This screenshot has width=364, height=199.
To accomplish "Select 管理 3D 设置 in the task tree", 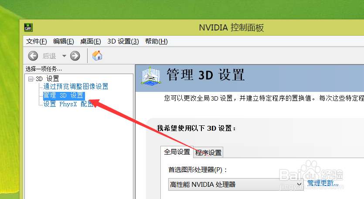I will pos(63,95).
